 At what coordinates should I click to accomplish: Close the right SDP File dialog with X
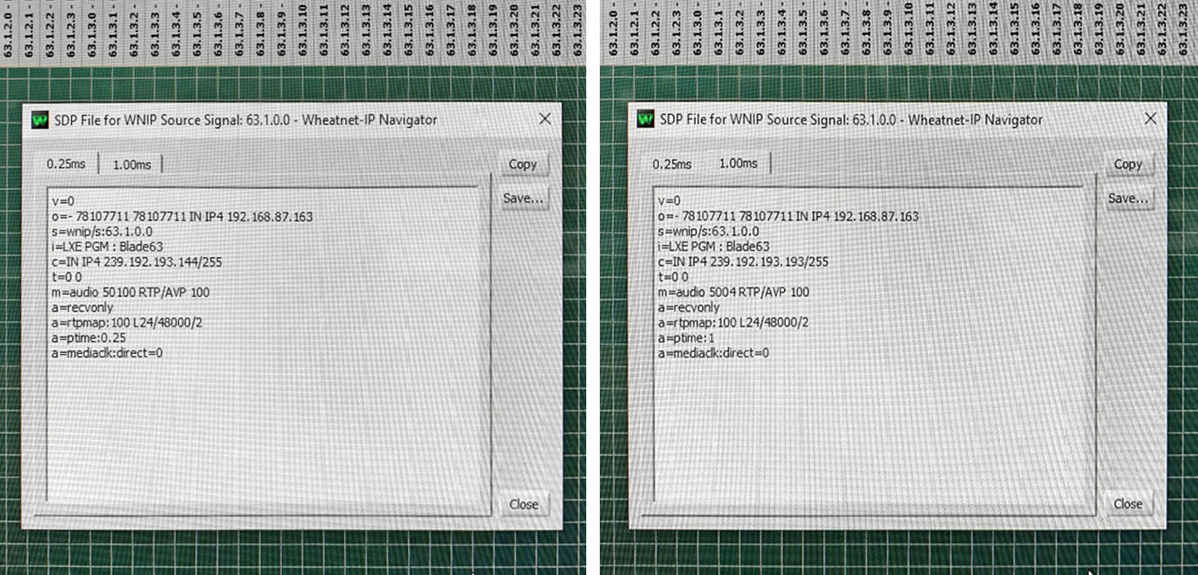1150,119
